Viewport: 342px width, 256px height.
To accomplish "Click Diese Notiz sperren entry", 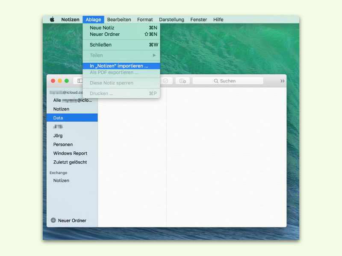I will click(121, 83).
